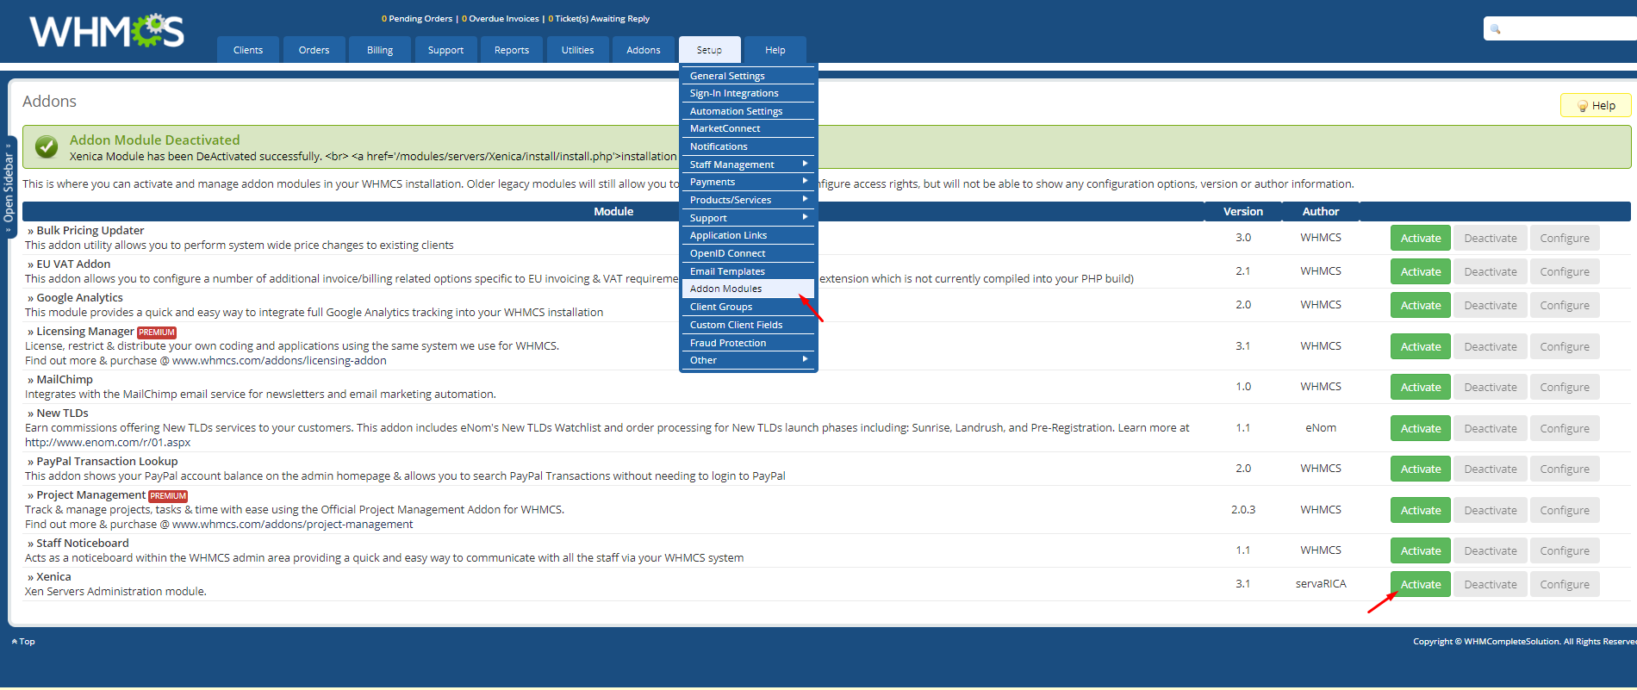
Task: Click the WHMCS logo
Action: point(107,31)
